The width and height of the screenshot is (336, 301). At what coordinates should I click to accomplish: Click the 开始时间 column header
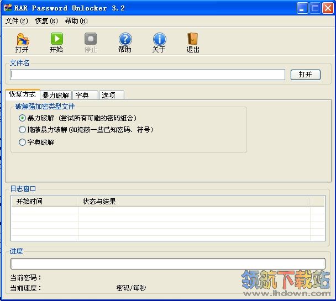tap(44, 201)
